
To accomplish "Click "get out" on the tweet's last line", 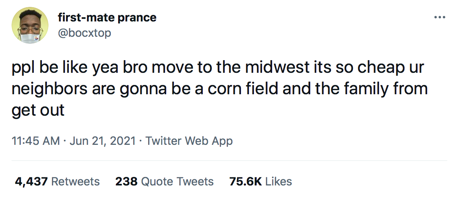I will pyautogui.click(x=38, y=111).
